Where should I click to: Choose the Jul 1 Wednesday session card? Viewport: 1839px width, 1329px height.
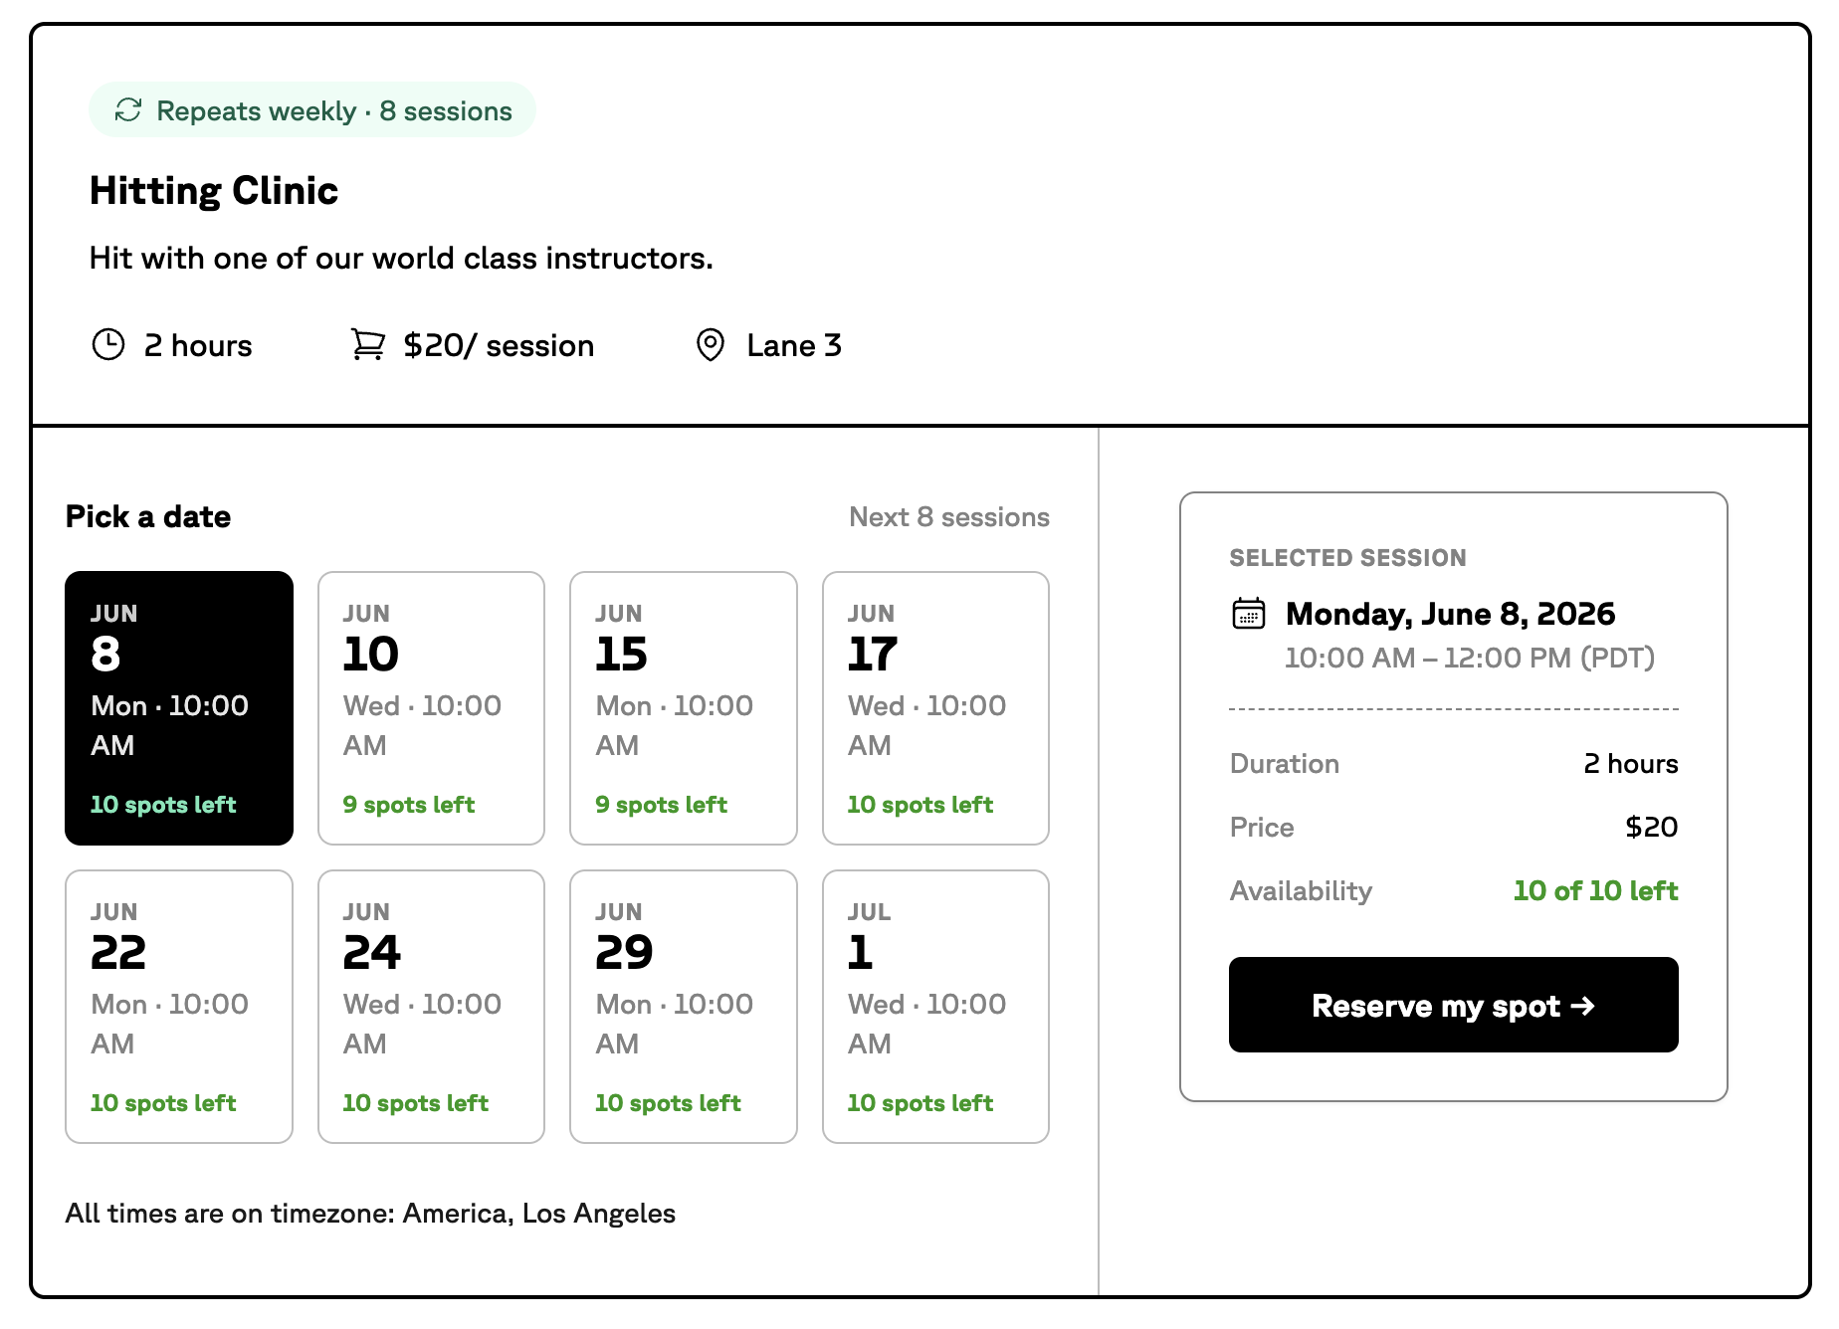pos(935,1007)
